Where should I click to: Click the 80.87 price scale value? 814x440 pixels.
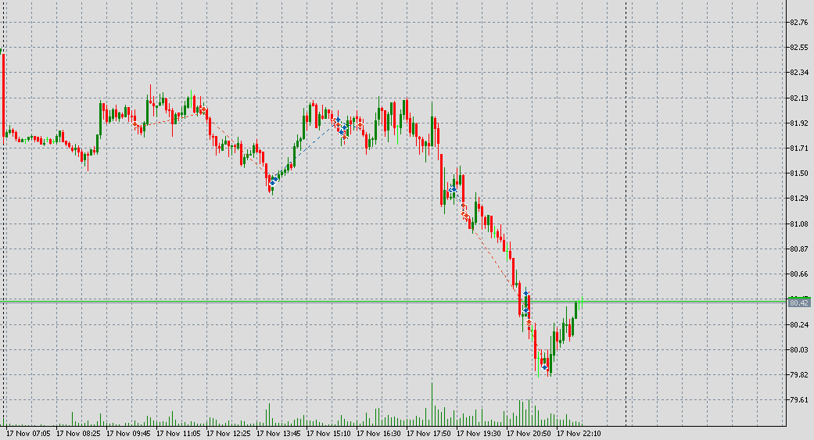pos(798,249)
